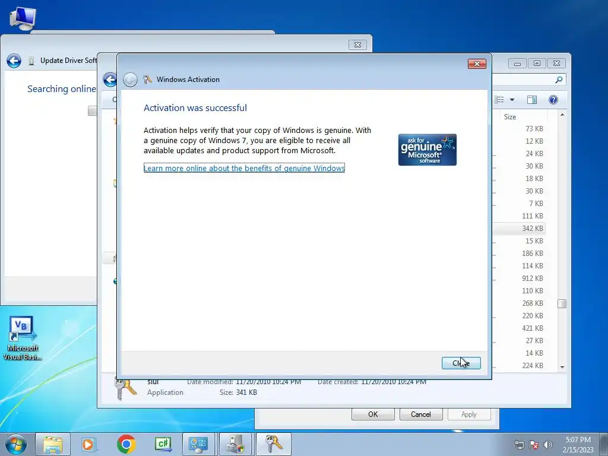
Task: Click scrollbar down arrow in Explorer file list
Action: tap(562, 367)
